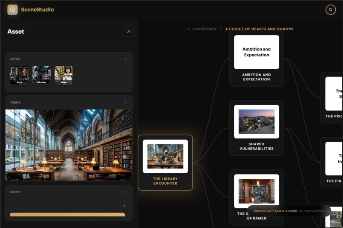Screen dimensions: 343x228
Task: Click the SceneStudio logo icon
Action: coord(12,10)
